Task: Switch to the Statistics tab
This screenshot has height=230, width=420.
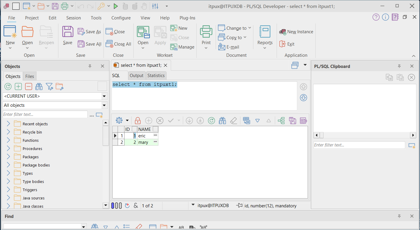Action: 156,76
